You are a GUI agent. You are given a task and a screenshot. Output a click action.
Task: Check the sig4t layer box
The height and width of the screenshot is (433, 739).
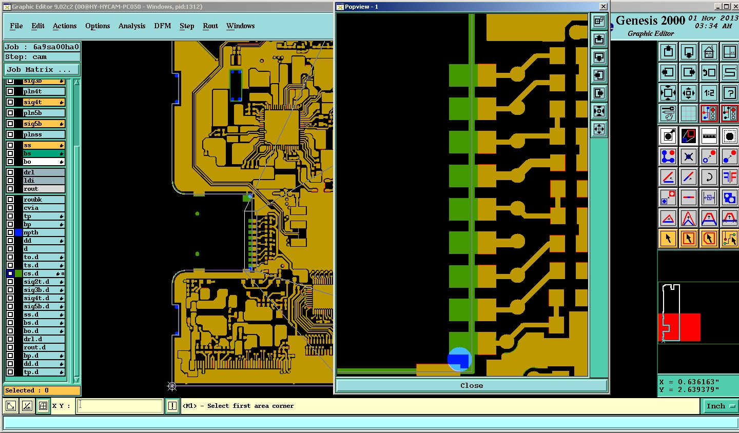pos(10,102)
